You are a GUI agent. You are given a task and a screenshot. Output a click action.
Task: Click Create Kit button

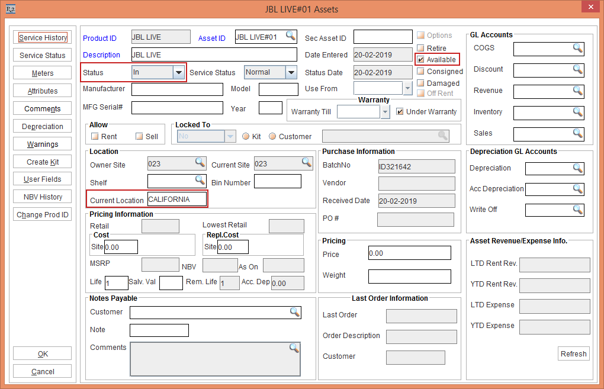click(43, 162)
